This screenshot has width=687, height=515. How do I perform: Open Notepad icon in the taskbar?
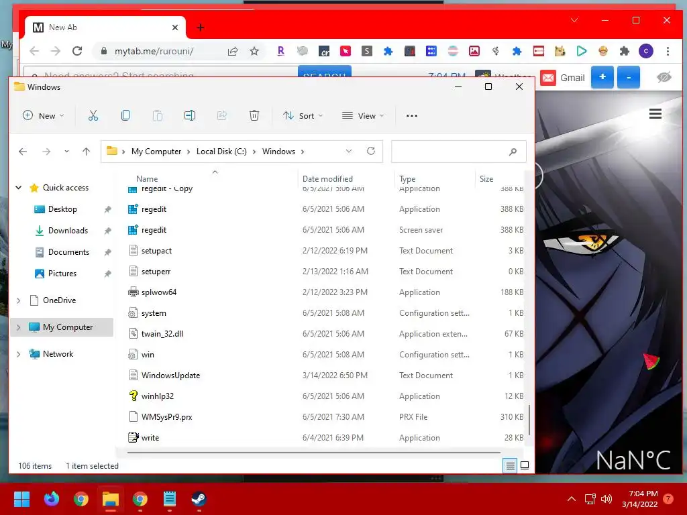coord(170,499)
